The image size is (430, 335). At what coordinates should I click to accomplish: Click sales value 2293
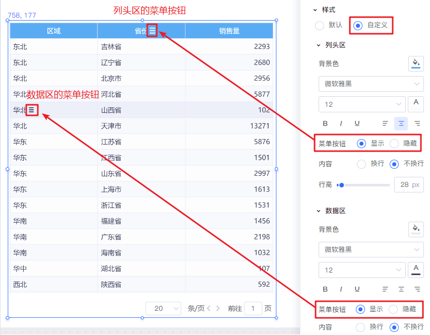pos(262,46)
